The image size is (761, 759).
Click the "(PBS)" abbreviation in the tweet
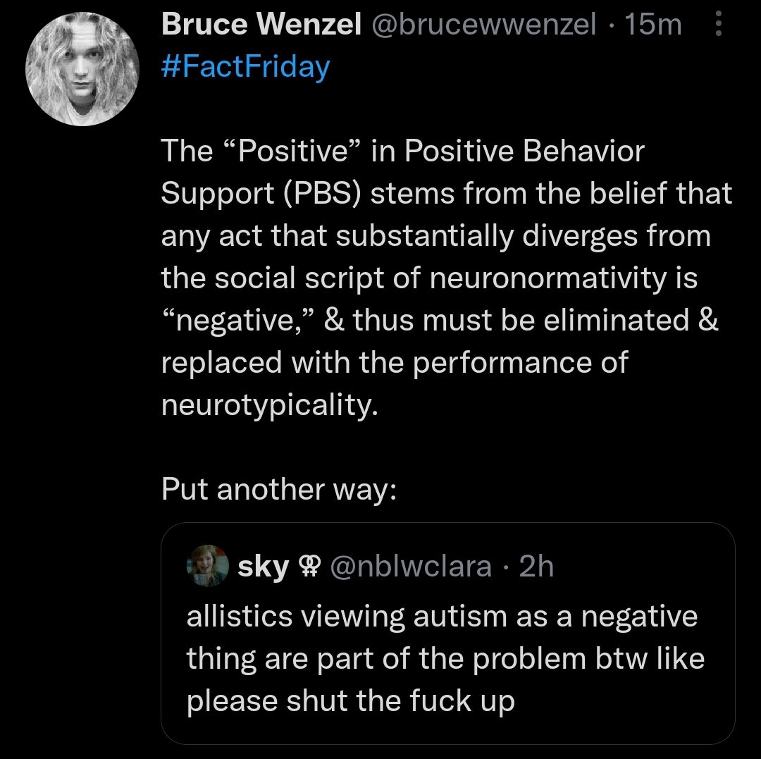(323, 194)
